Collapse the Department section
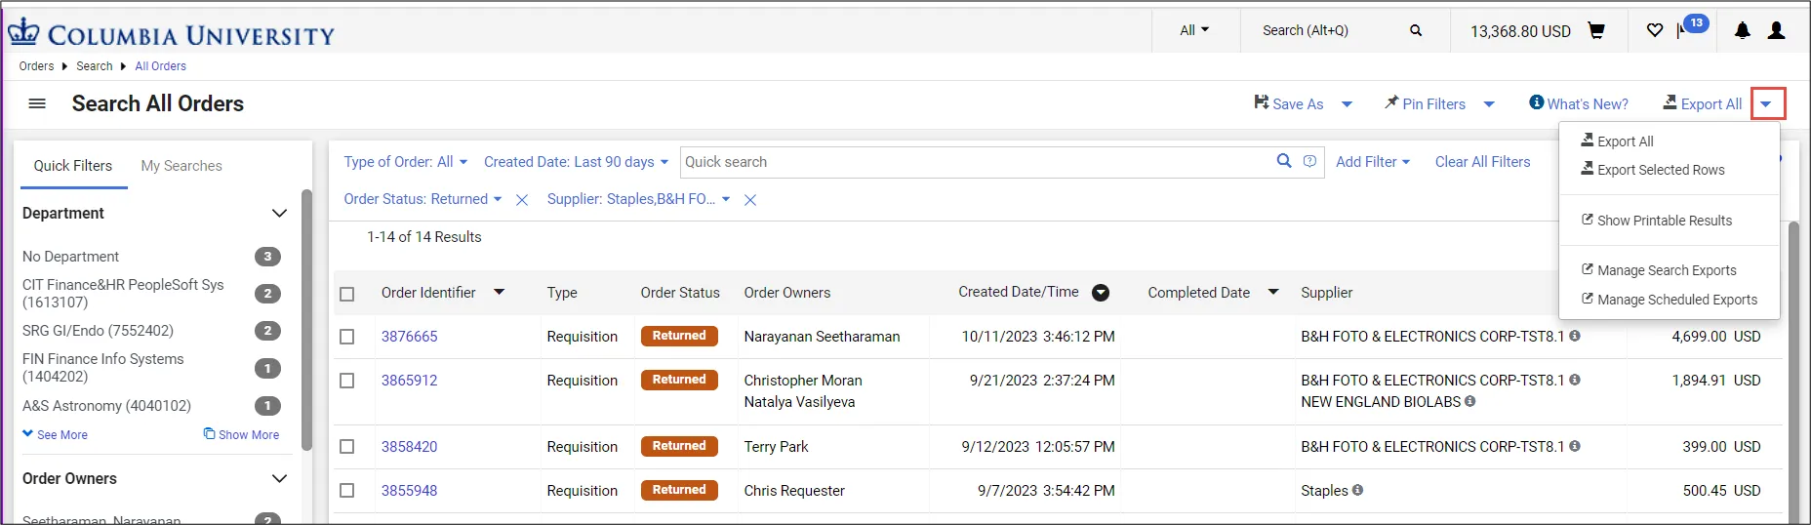Image resolution: width=1811 pixels, height=525 pixels. (279, 214)
